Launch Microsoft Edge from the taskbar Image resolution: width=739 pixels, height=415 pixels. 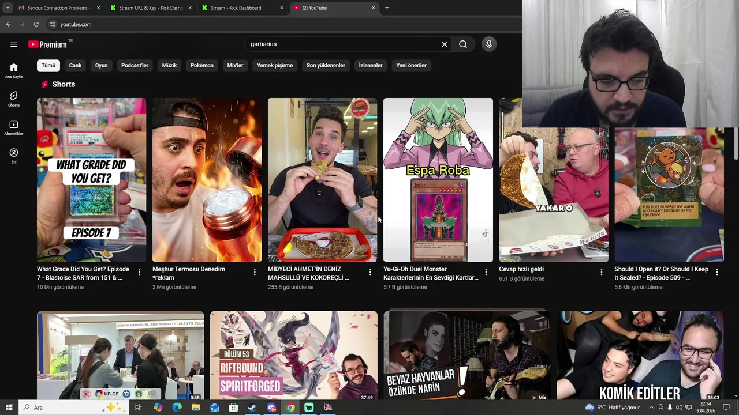click(177, 408)
